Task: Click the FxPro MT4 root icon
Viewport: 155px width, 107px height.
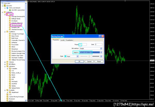Action: pyautogui.click(x=2, y=3)
